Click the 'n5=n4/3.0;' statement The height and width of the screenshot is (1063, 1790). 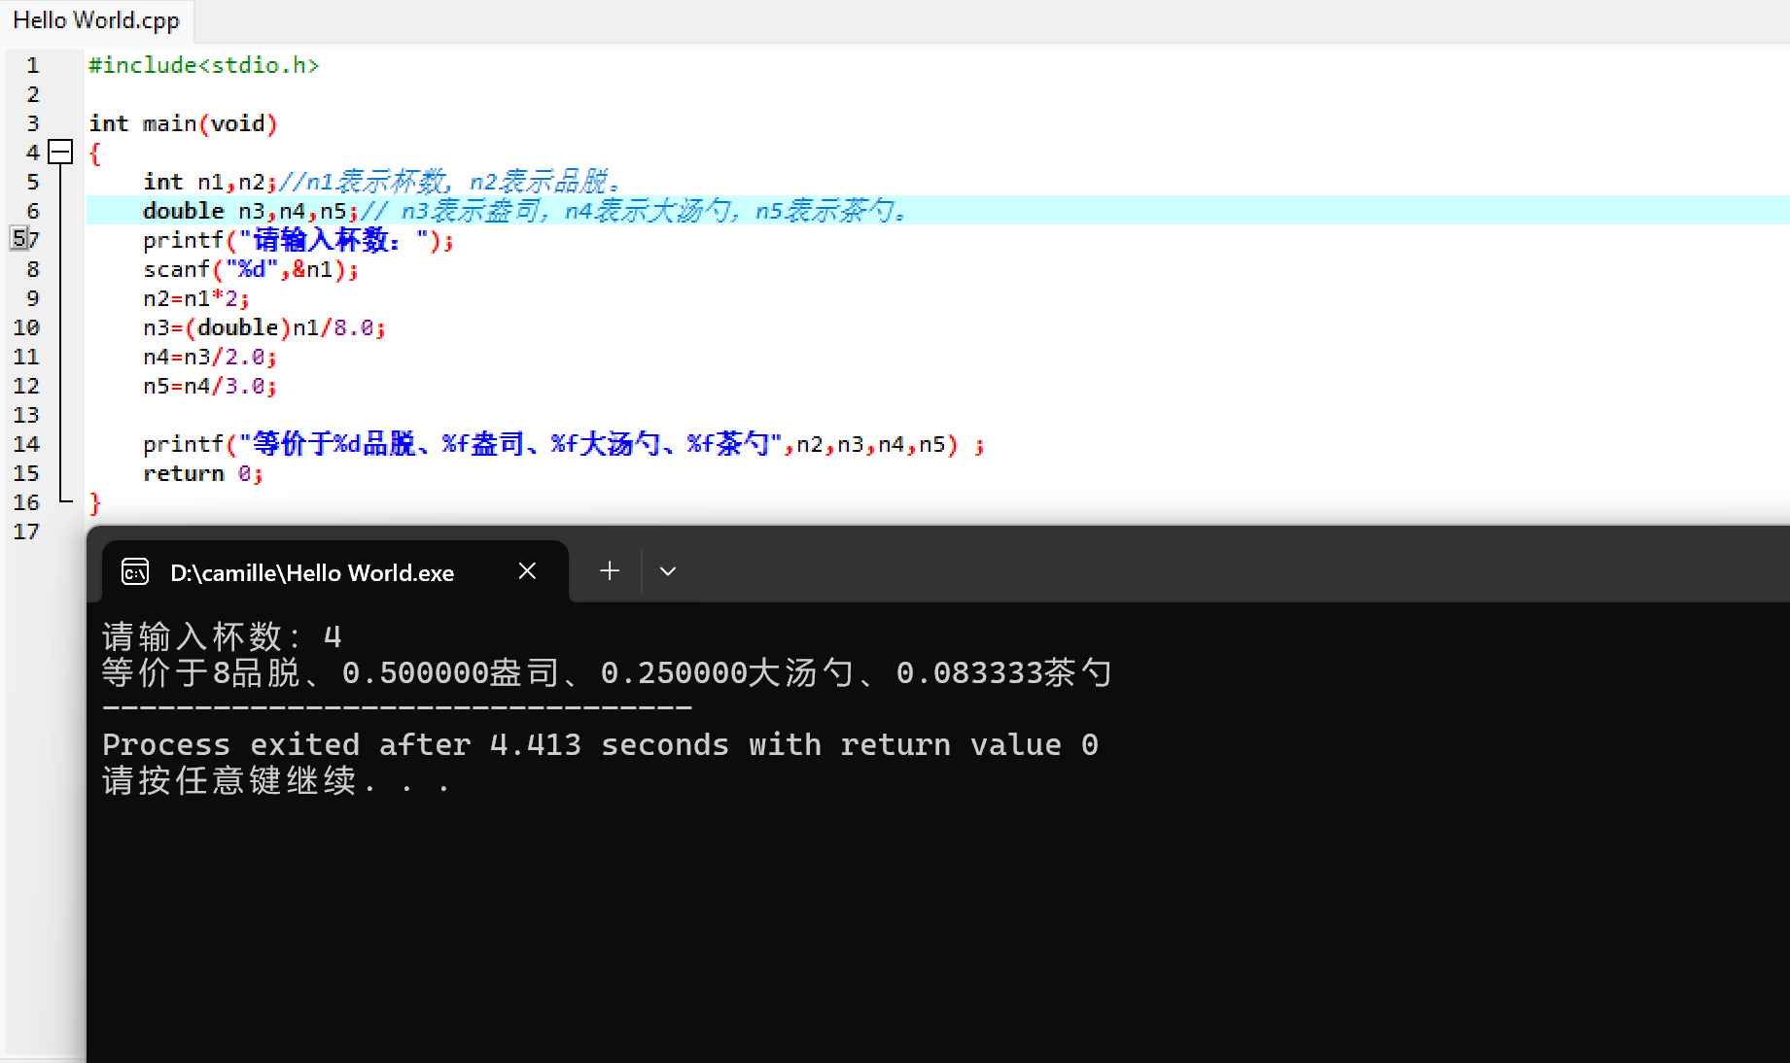point(210,386)
